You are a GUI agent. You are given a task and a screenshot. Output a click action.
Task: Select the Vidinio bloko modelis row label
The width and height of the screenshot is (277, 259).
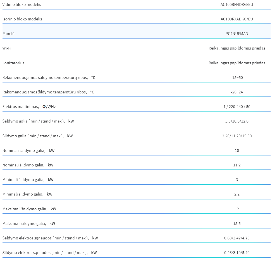tap(22, 4)
